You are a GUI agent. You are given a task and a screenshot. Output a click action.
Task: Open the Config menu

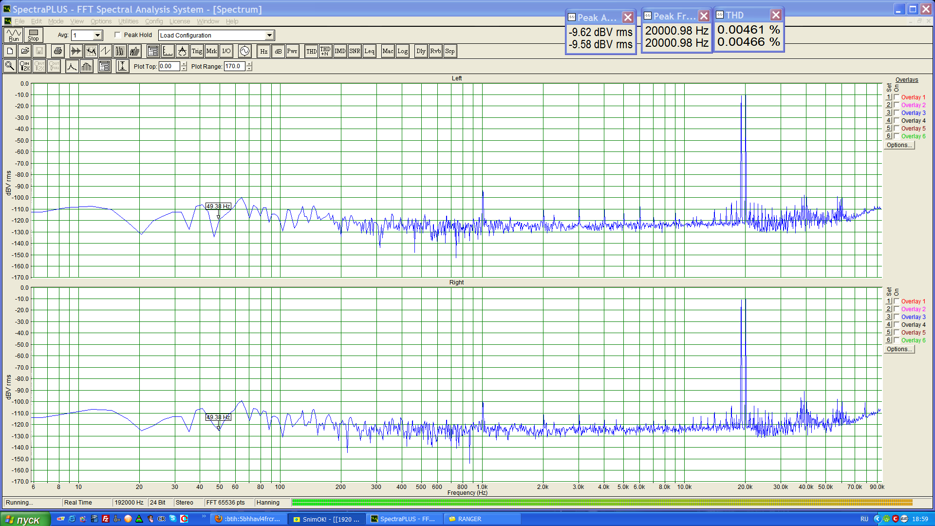tap(154, 21)
